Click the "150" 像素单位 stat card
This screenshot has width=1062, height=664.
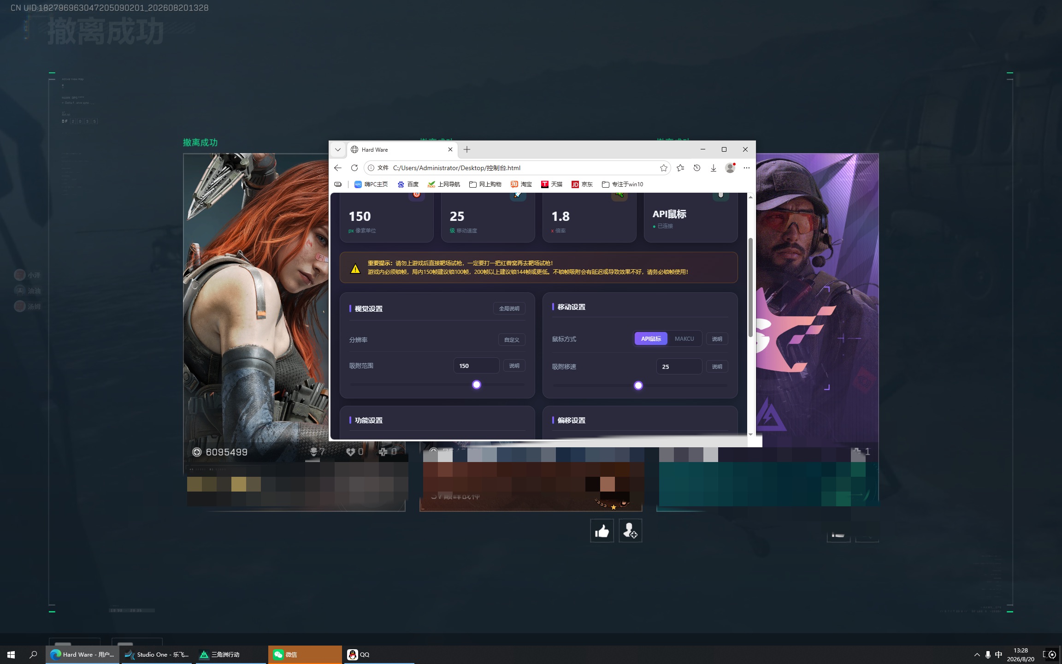(387, 218)
